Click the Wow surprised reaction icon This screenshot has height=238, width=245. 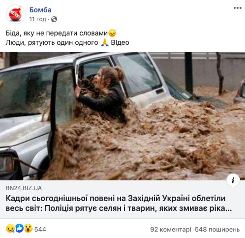[x=28, y=228]
